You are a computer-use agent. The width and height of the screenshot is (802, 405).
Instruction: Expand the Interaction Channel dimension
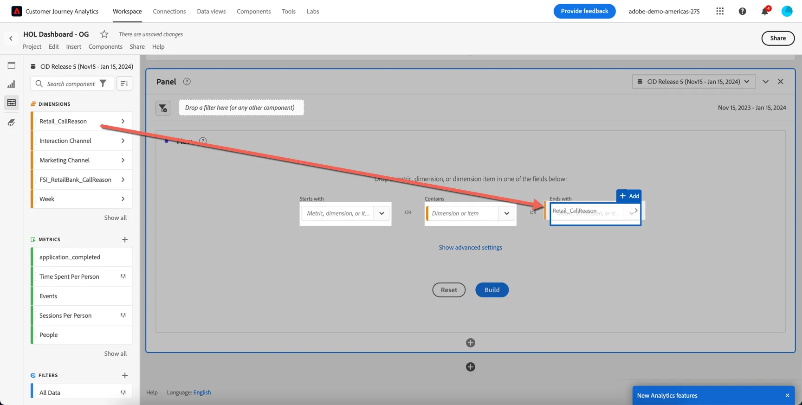coord(123,141)
